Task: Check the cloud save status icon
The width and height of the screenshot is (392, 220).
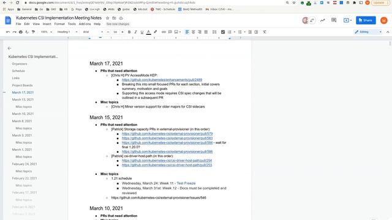Action: [121, 18]
